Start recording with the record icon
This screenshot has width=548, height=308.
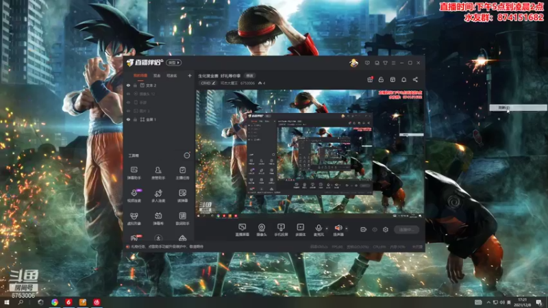click(x=364, y=229)
